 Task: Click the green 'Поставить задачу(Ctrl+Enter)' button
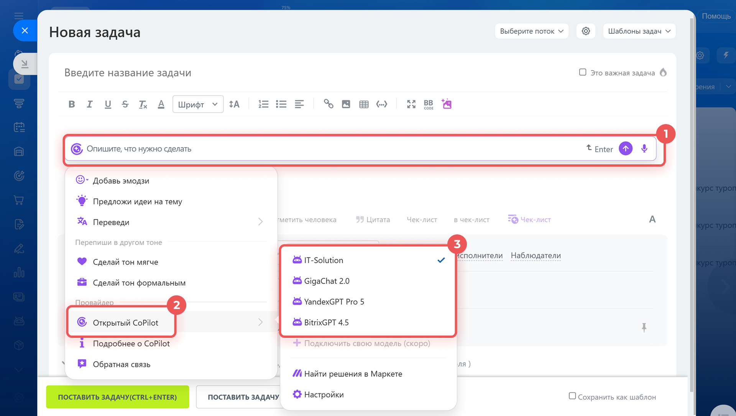coord(117,397)
